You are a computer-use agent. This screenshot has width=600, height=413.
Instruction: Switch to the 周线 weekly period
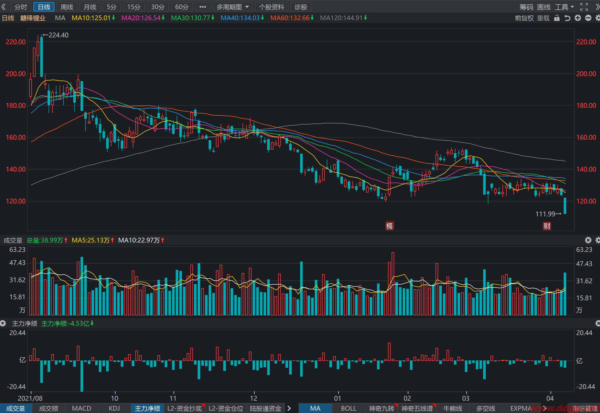(67, 7)
